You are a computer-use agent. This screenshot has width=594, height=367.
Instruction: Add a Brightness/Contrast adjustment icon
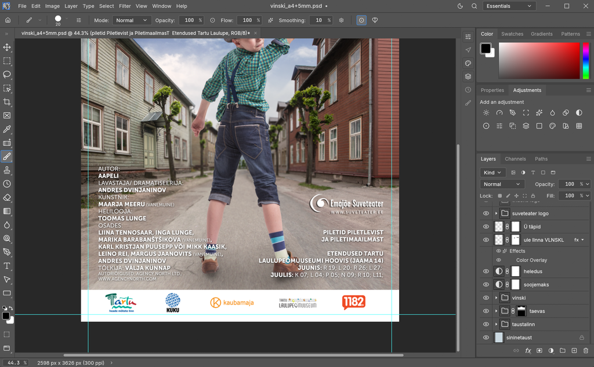coord(486,113)
